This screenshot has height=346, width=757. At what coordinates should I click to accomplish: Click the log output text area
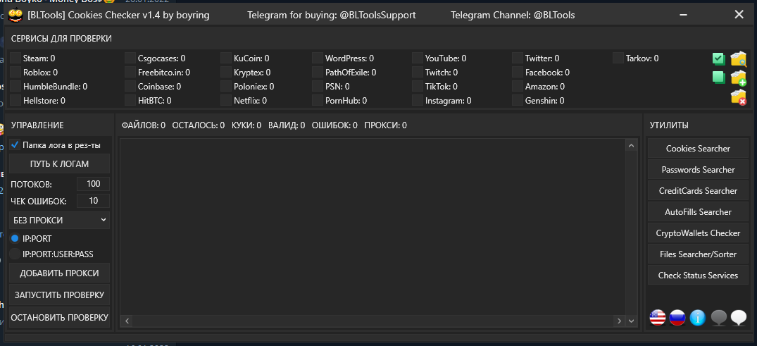pyautogui.click(x=373, y=227)
